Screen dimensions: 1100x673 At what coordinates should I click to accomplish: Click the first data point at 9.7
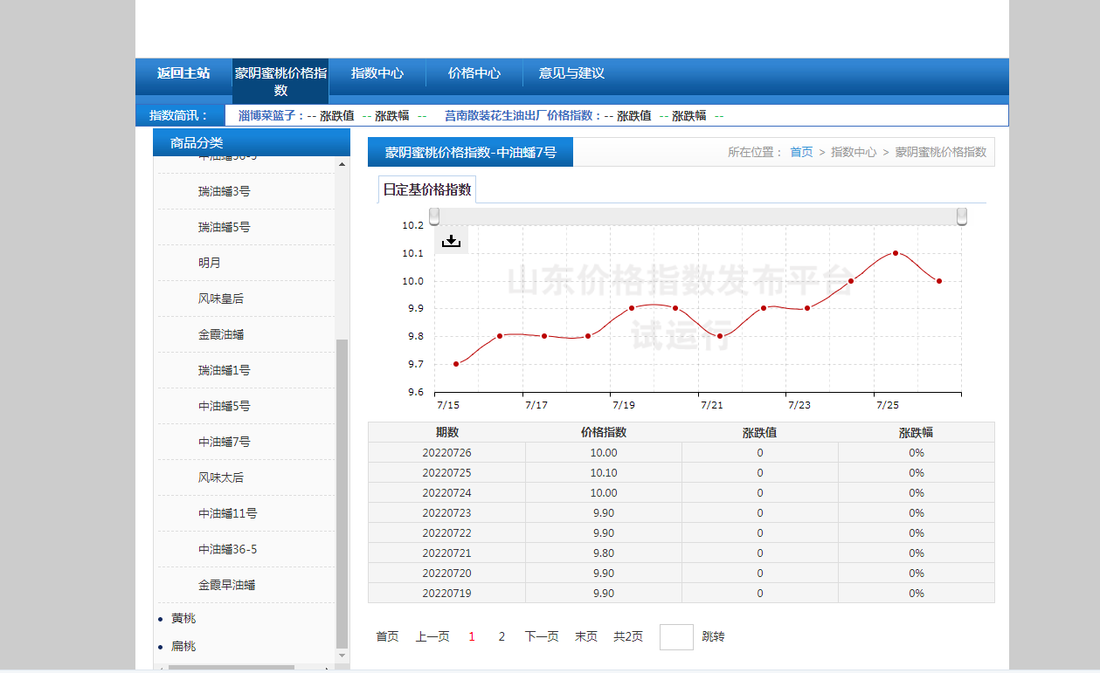pos(456,364)
